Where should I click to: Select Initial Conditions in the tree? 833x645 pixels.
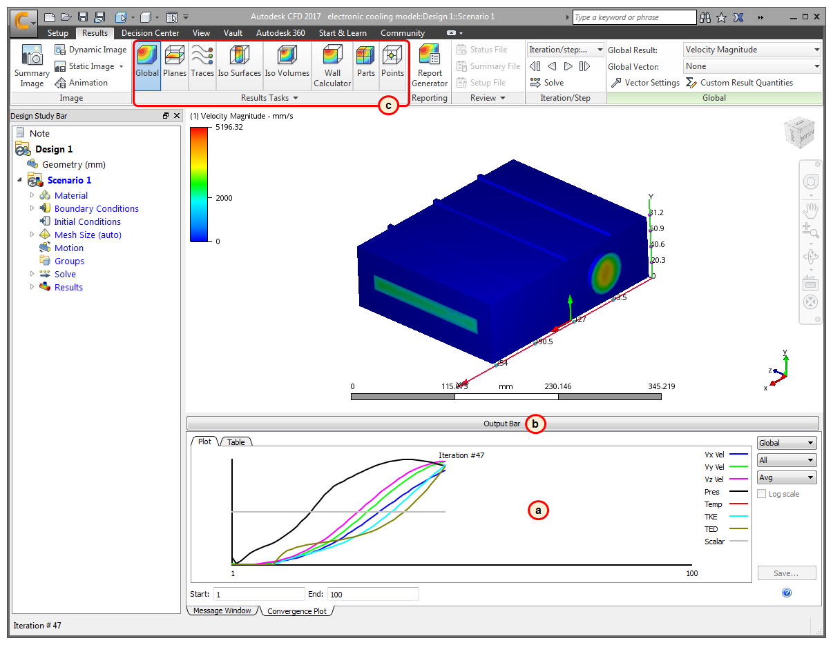click(x=87, y=221)
